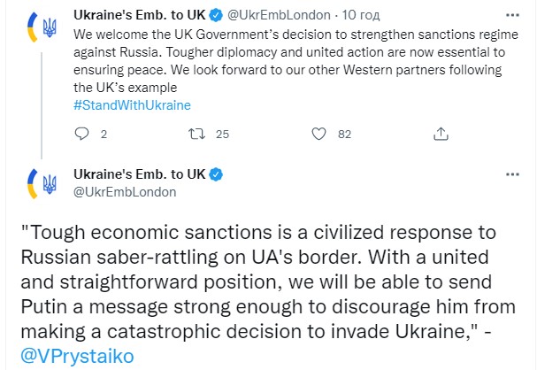Open the #StandWithUkraine hashtag
The width and height of the screenshot is (537, 370).
(132, 105)
